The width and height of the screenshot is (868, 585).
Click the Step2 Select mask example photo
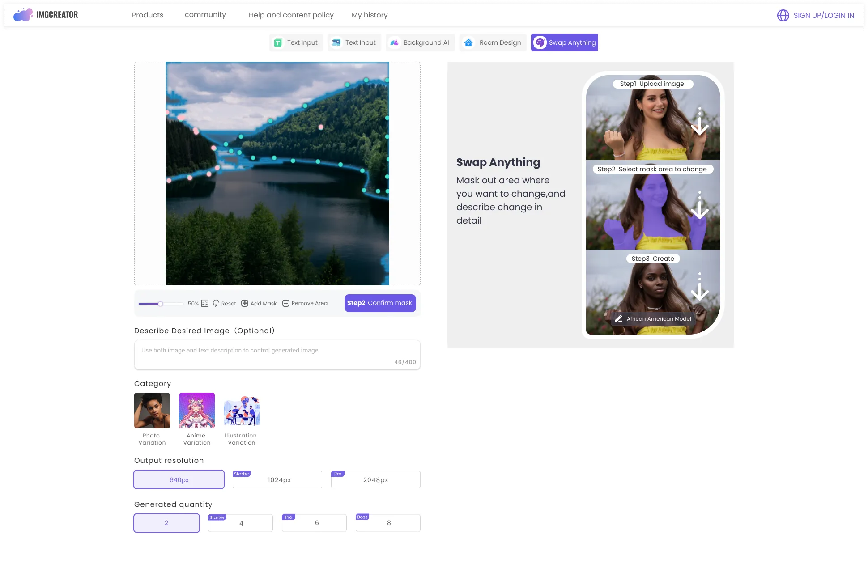coord(653,205)
